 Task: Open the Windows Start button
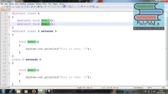pyautogui.click(x=3, y=92)
